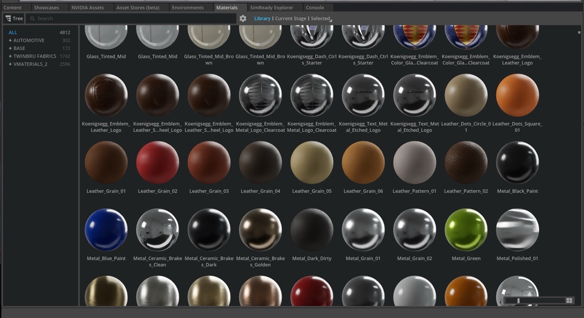This screenshot has height=318, width=584.
Task: Focus the material Search field
Action: point(131,18)
